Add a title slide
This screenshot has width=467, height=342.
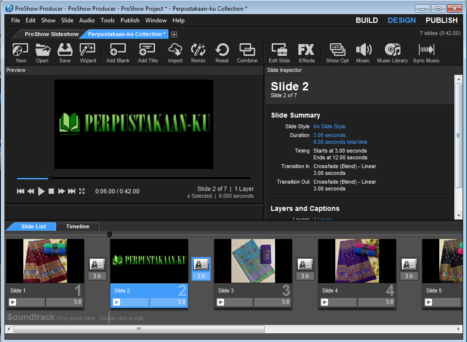[x=147, y=52]
